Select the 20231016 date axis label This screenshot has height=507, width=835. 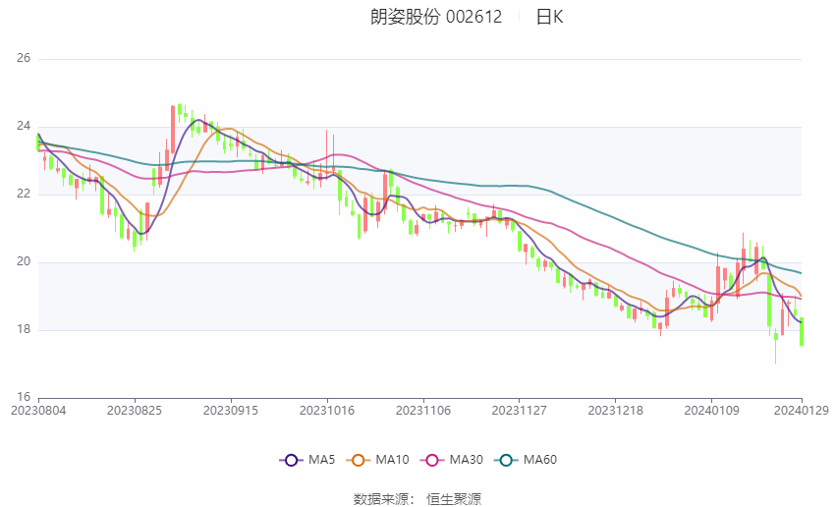pyautogui.click(x=327, y=411)
